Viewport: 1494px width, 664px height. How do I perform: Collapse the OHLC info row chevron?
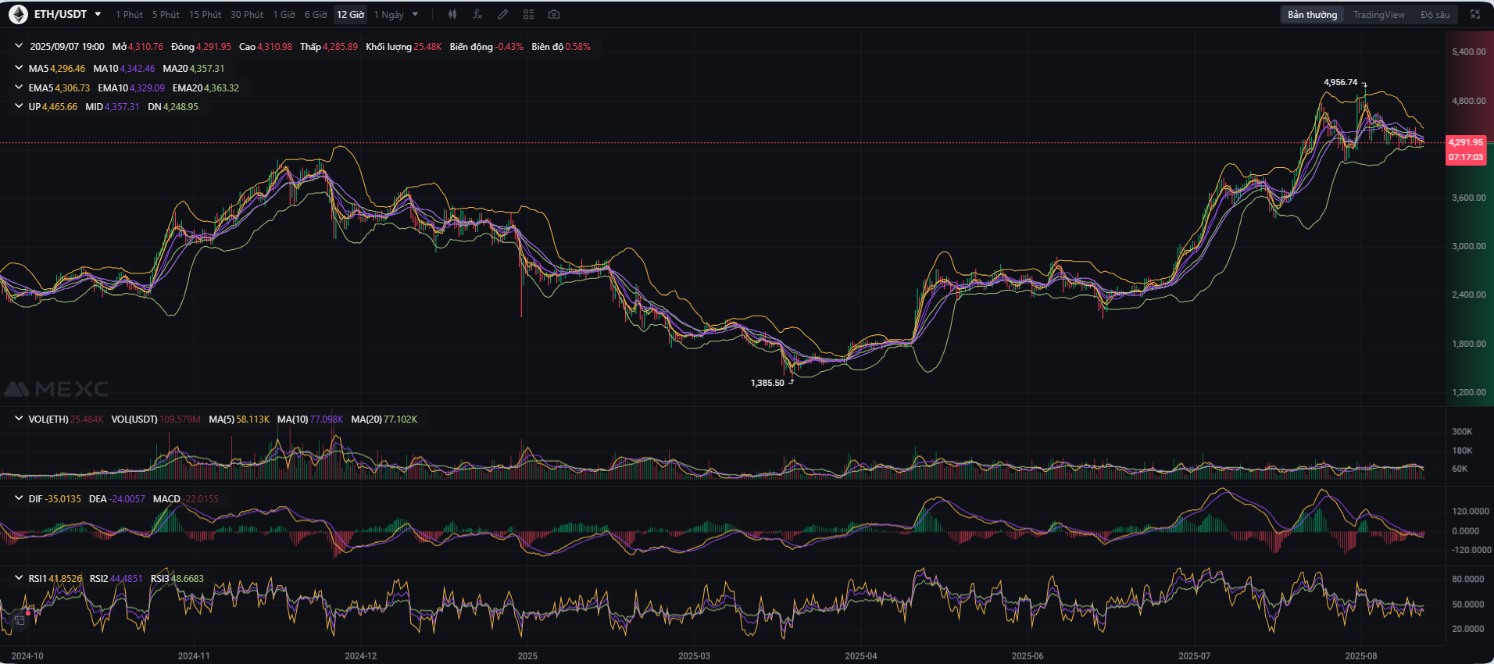19,46
